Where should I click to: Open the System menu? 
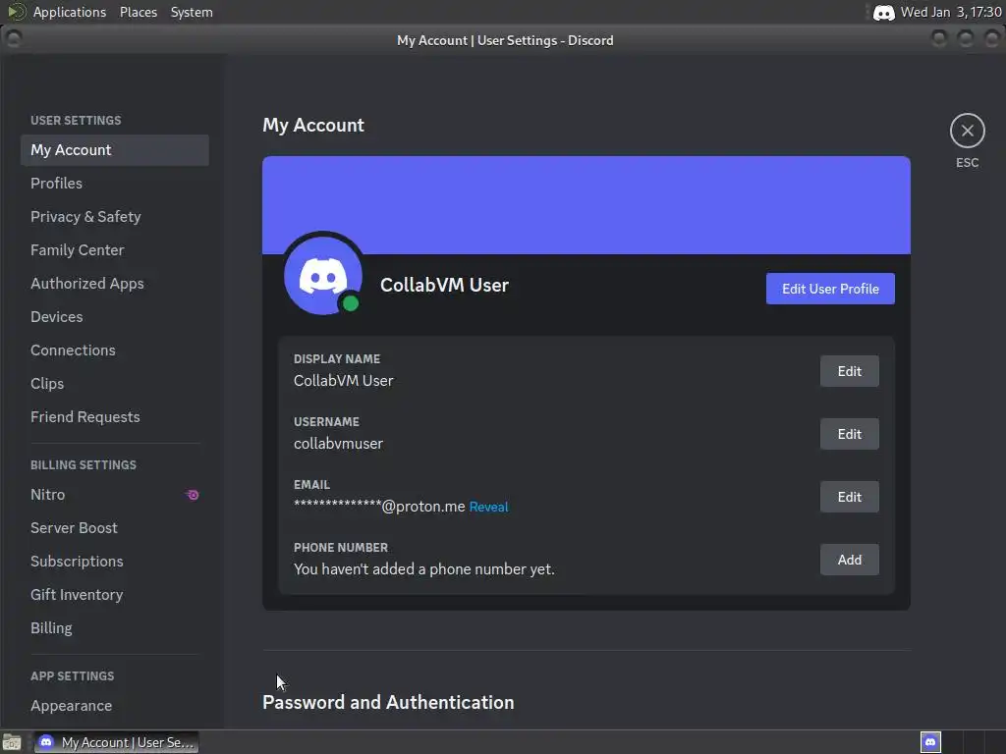[x=192, y=12]
